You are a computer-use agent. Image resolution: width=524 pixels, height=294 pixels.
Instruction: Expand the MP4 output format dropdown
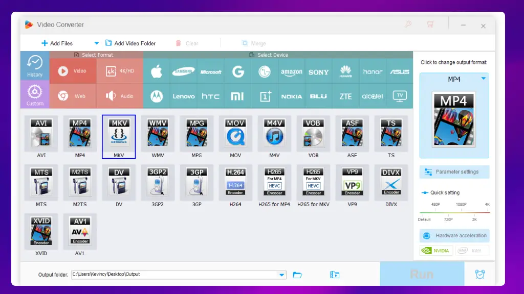[483, 79]
